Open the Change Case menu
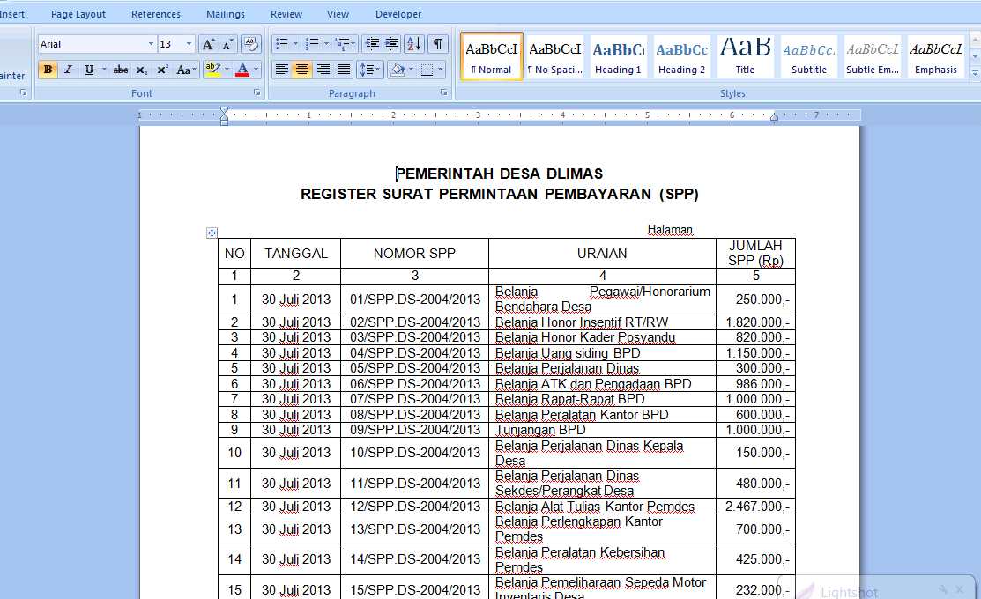The image size is (981, 599). pos(187,70)
